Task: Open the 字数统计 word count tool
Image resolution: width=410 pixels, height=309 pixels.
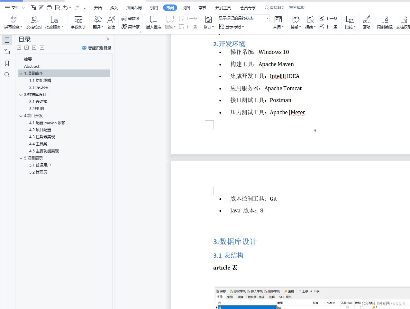Action: pos(78,22)
